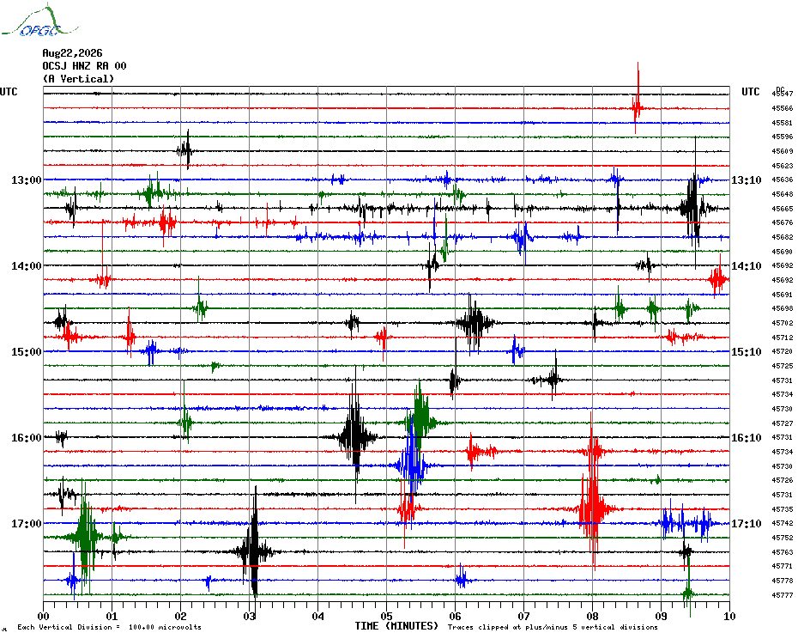
Task: Click the TIME (MINUTES) axis title
Action: coord(396,626)
